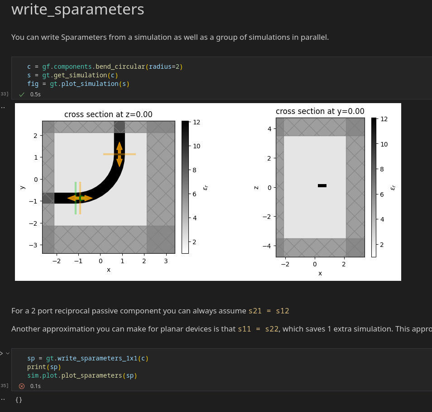Click the 0.1s execution time indicator
432x412 pixels.
pos(34,386)
